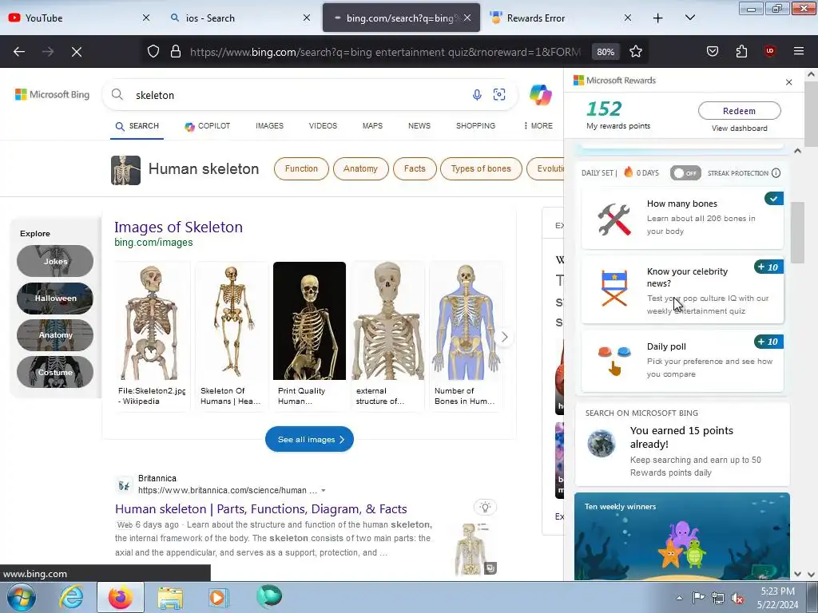Explore the Jokes pill
This screenshot has height=613, width=818.
[55, 261]
